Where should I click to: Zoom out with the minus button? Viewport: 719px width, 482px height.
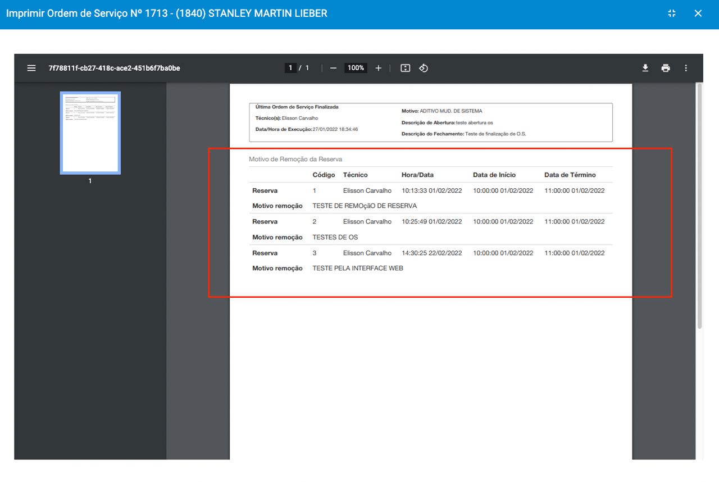[x=333, y=68]
